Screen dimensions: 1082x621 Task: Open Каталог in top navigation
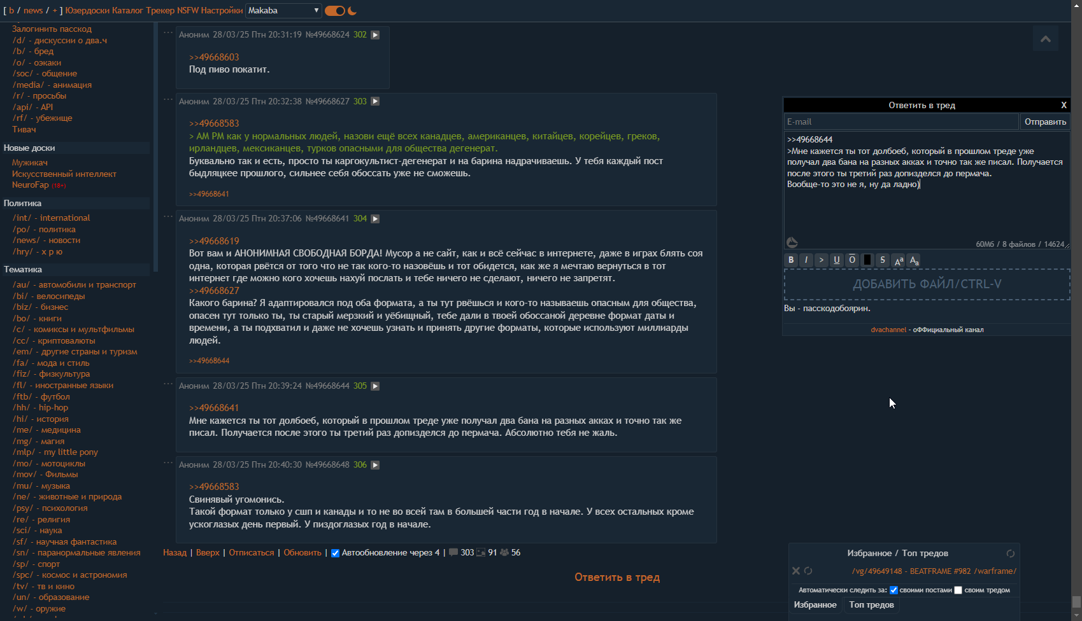tap(127, 11)
